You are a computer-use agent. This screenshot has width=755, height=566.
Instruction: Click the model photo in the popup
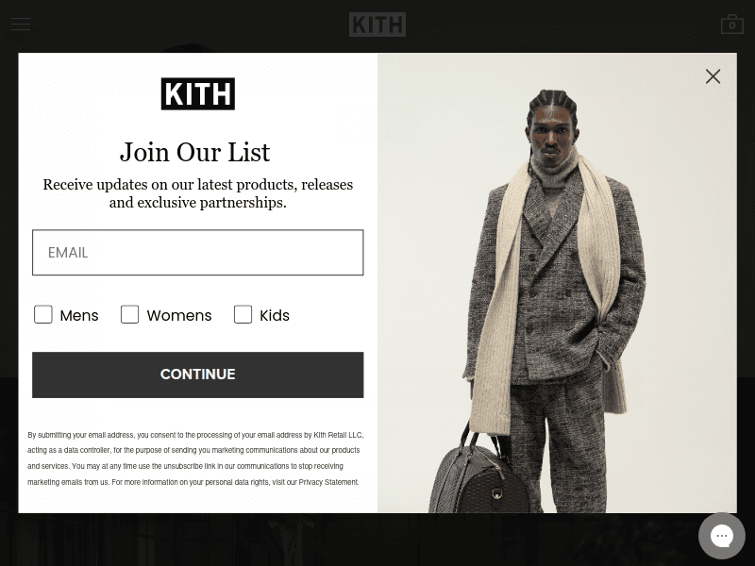coord(557,283)
